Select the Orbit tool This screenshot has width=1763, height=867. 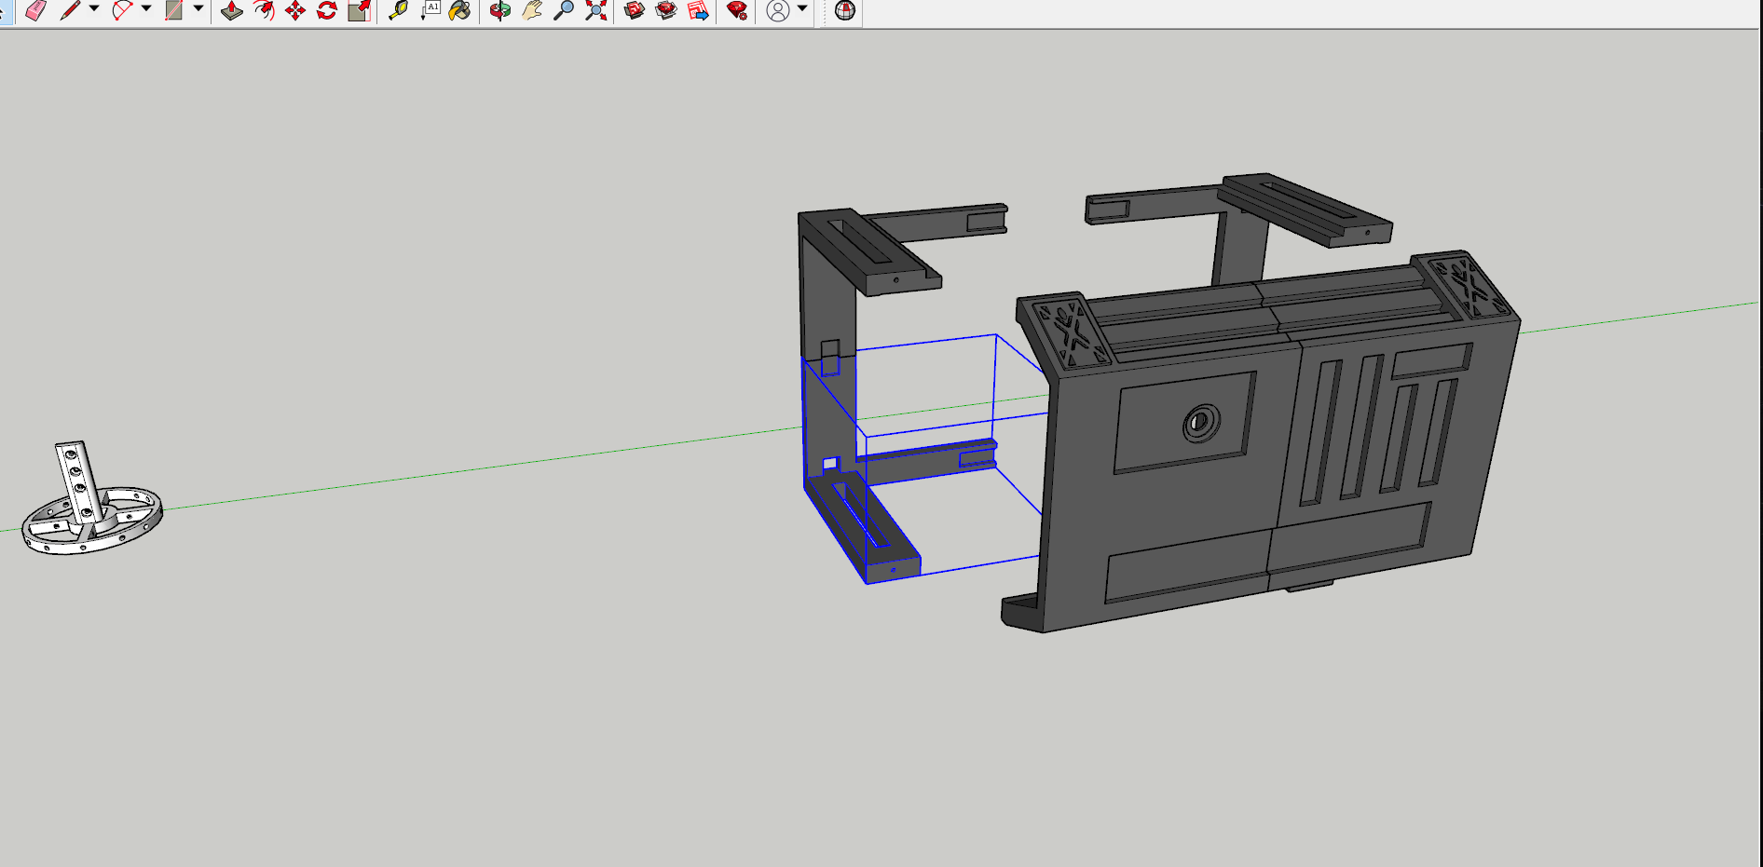(x=500, y=10)
